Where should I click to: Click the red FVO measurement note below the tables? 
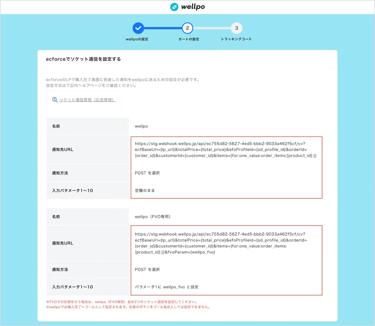(122, 302)
